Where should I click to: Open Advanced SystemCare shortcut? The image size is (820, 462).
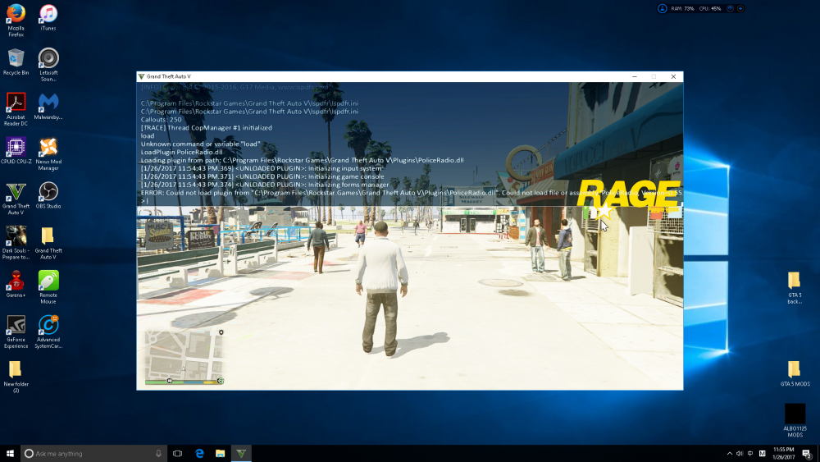(x=48, y=332)
